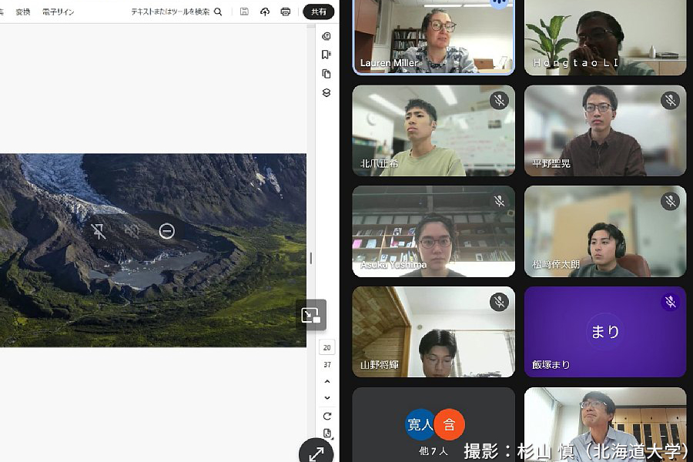Viewport: 693px width, 462px height.
Task: Click the cloud upload icon
Action: pos(265,12)
